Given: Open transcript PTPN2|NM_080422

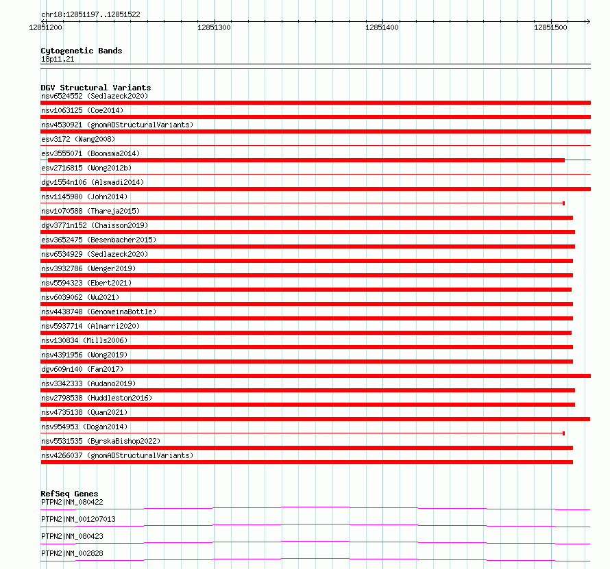Looking at the screenshot, I should point(73,502).
